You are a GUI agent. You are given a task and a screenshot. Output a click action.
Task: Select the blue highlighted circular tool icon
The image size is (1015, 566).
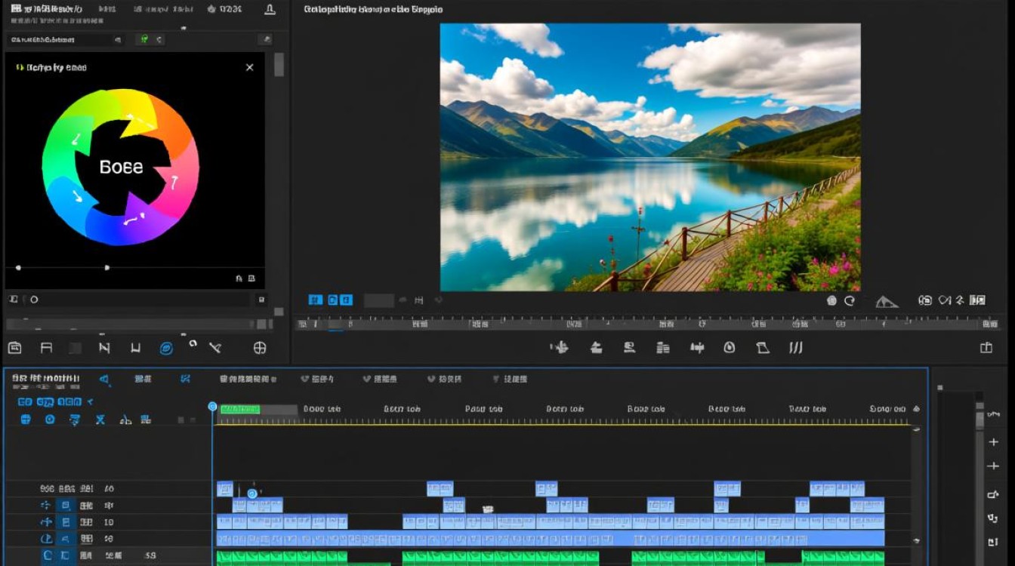[x=166, y=348]
